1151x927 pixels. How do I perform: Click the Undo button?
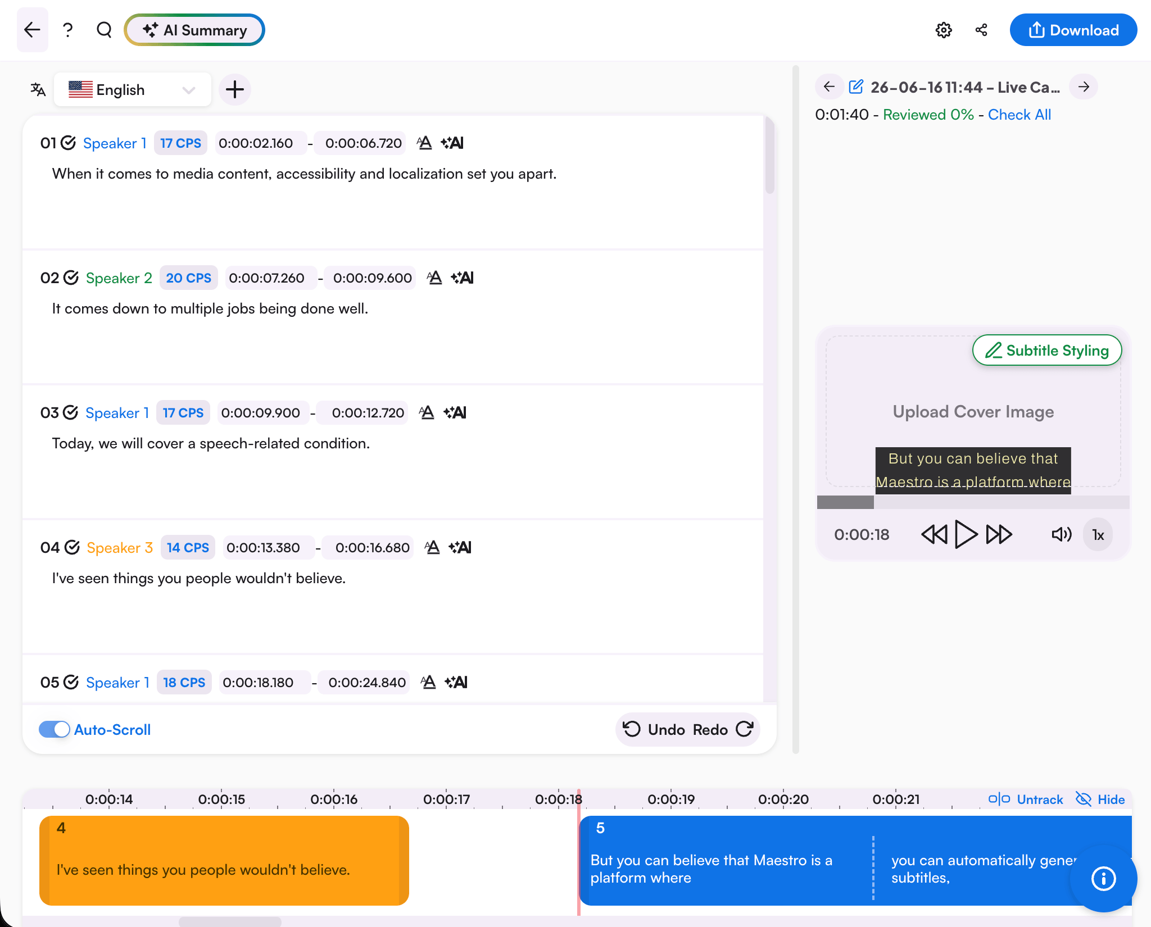tap(655, 729)
